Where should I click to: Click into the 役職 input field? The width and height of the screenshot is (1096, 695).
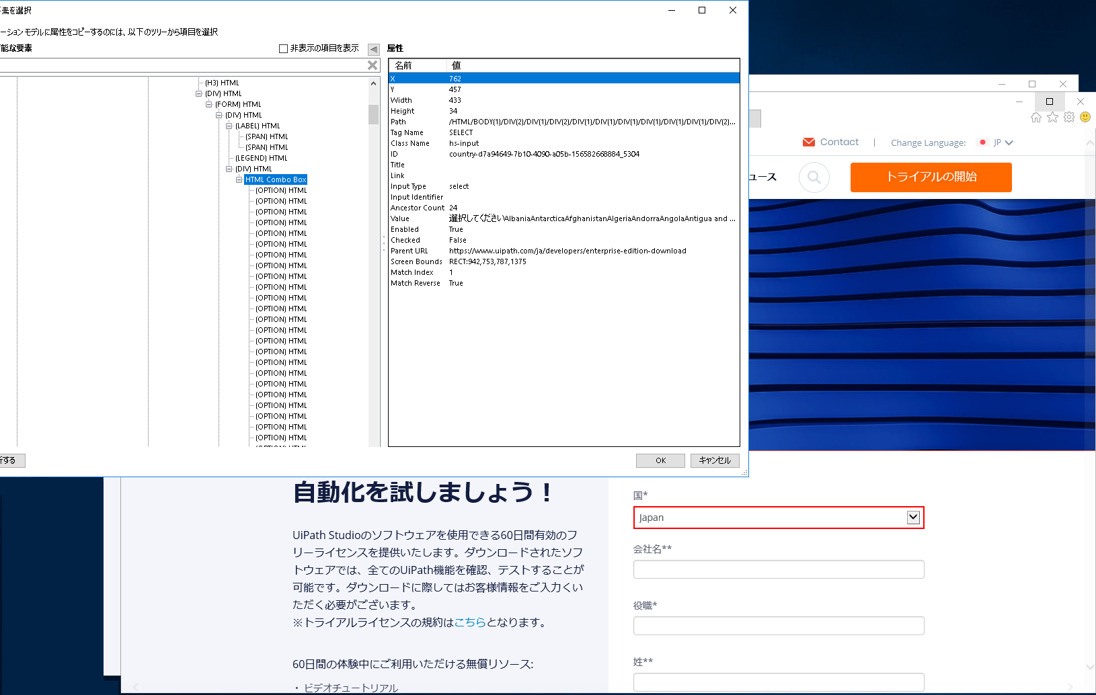pos(779,626)
